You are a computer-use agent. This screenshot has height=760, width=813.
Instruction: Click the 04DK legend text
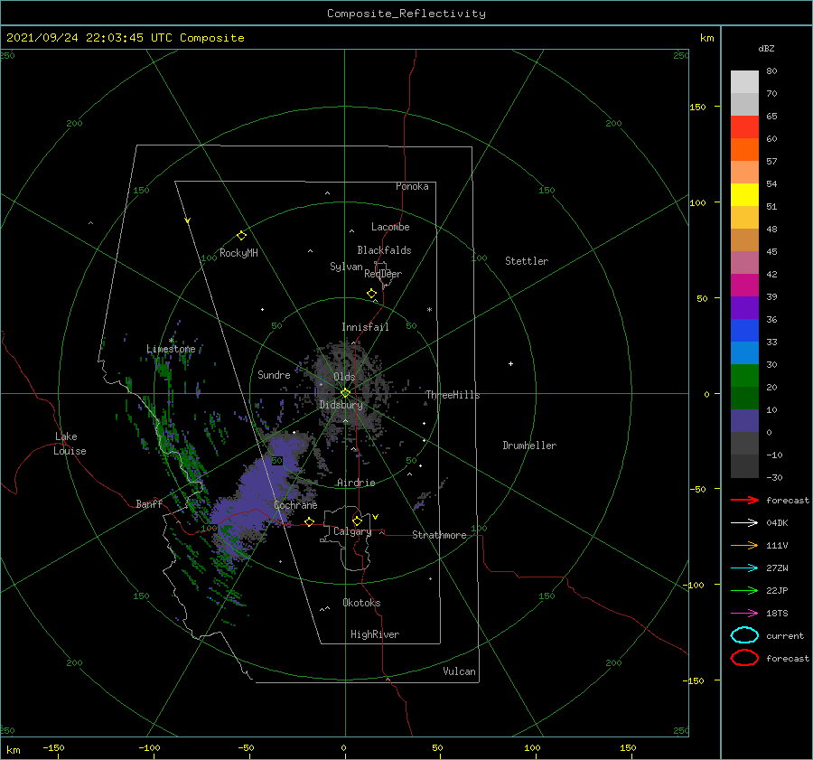pos(777,523)
